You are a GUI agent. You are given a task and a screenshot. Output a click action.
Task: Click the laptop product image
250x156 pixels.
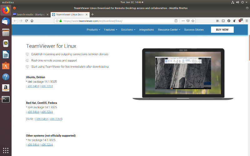point(183,74)
